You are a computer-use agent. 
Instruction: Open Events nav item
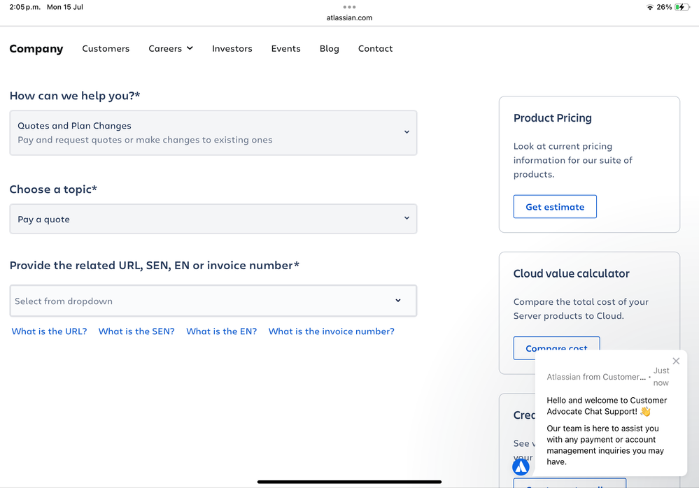coord(285,48)
